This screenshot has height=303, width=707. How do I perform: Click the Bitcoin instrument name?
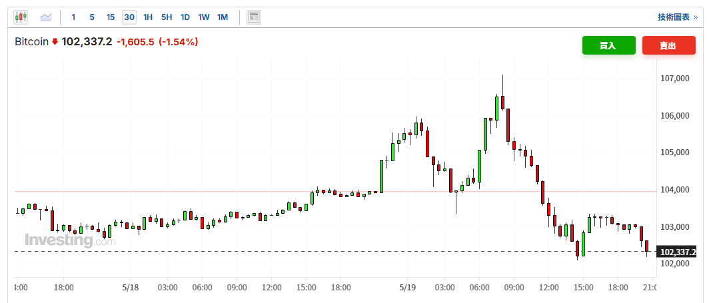[x=31, y=42]
